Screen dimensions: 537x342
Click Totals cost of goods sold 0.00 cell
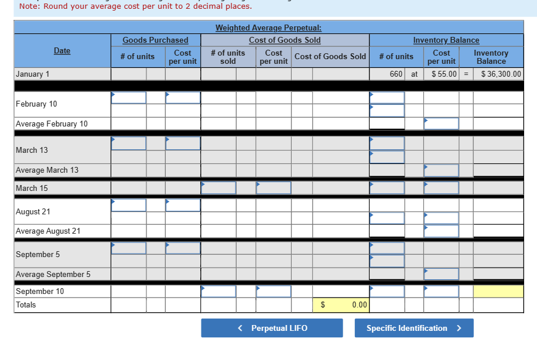341,305
